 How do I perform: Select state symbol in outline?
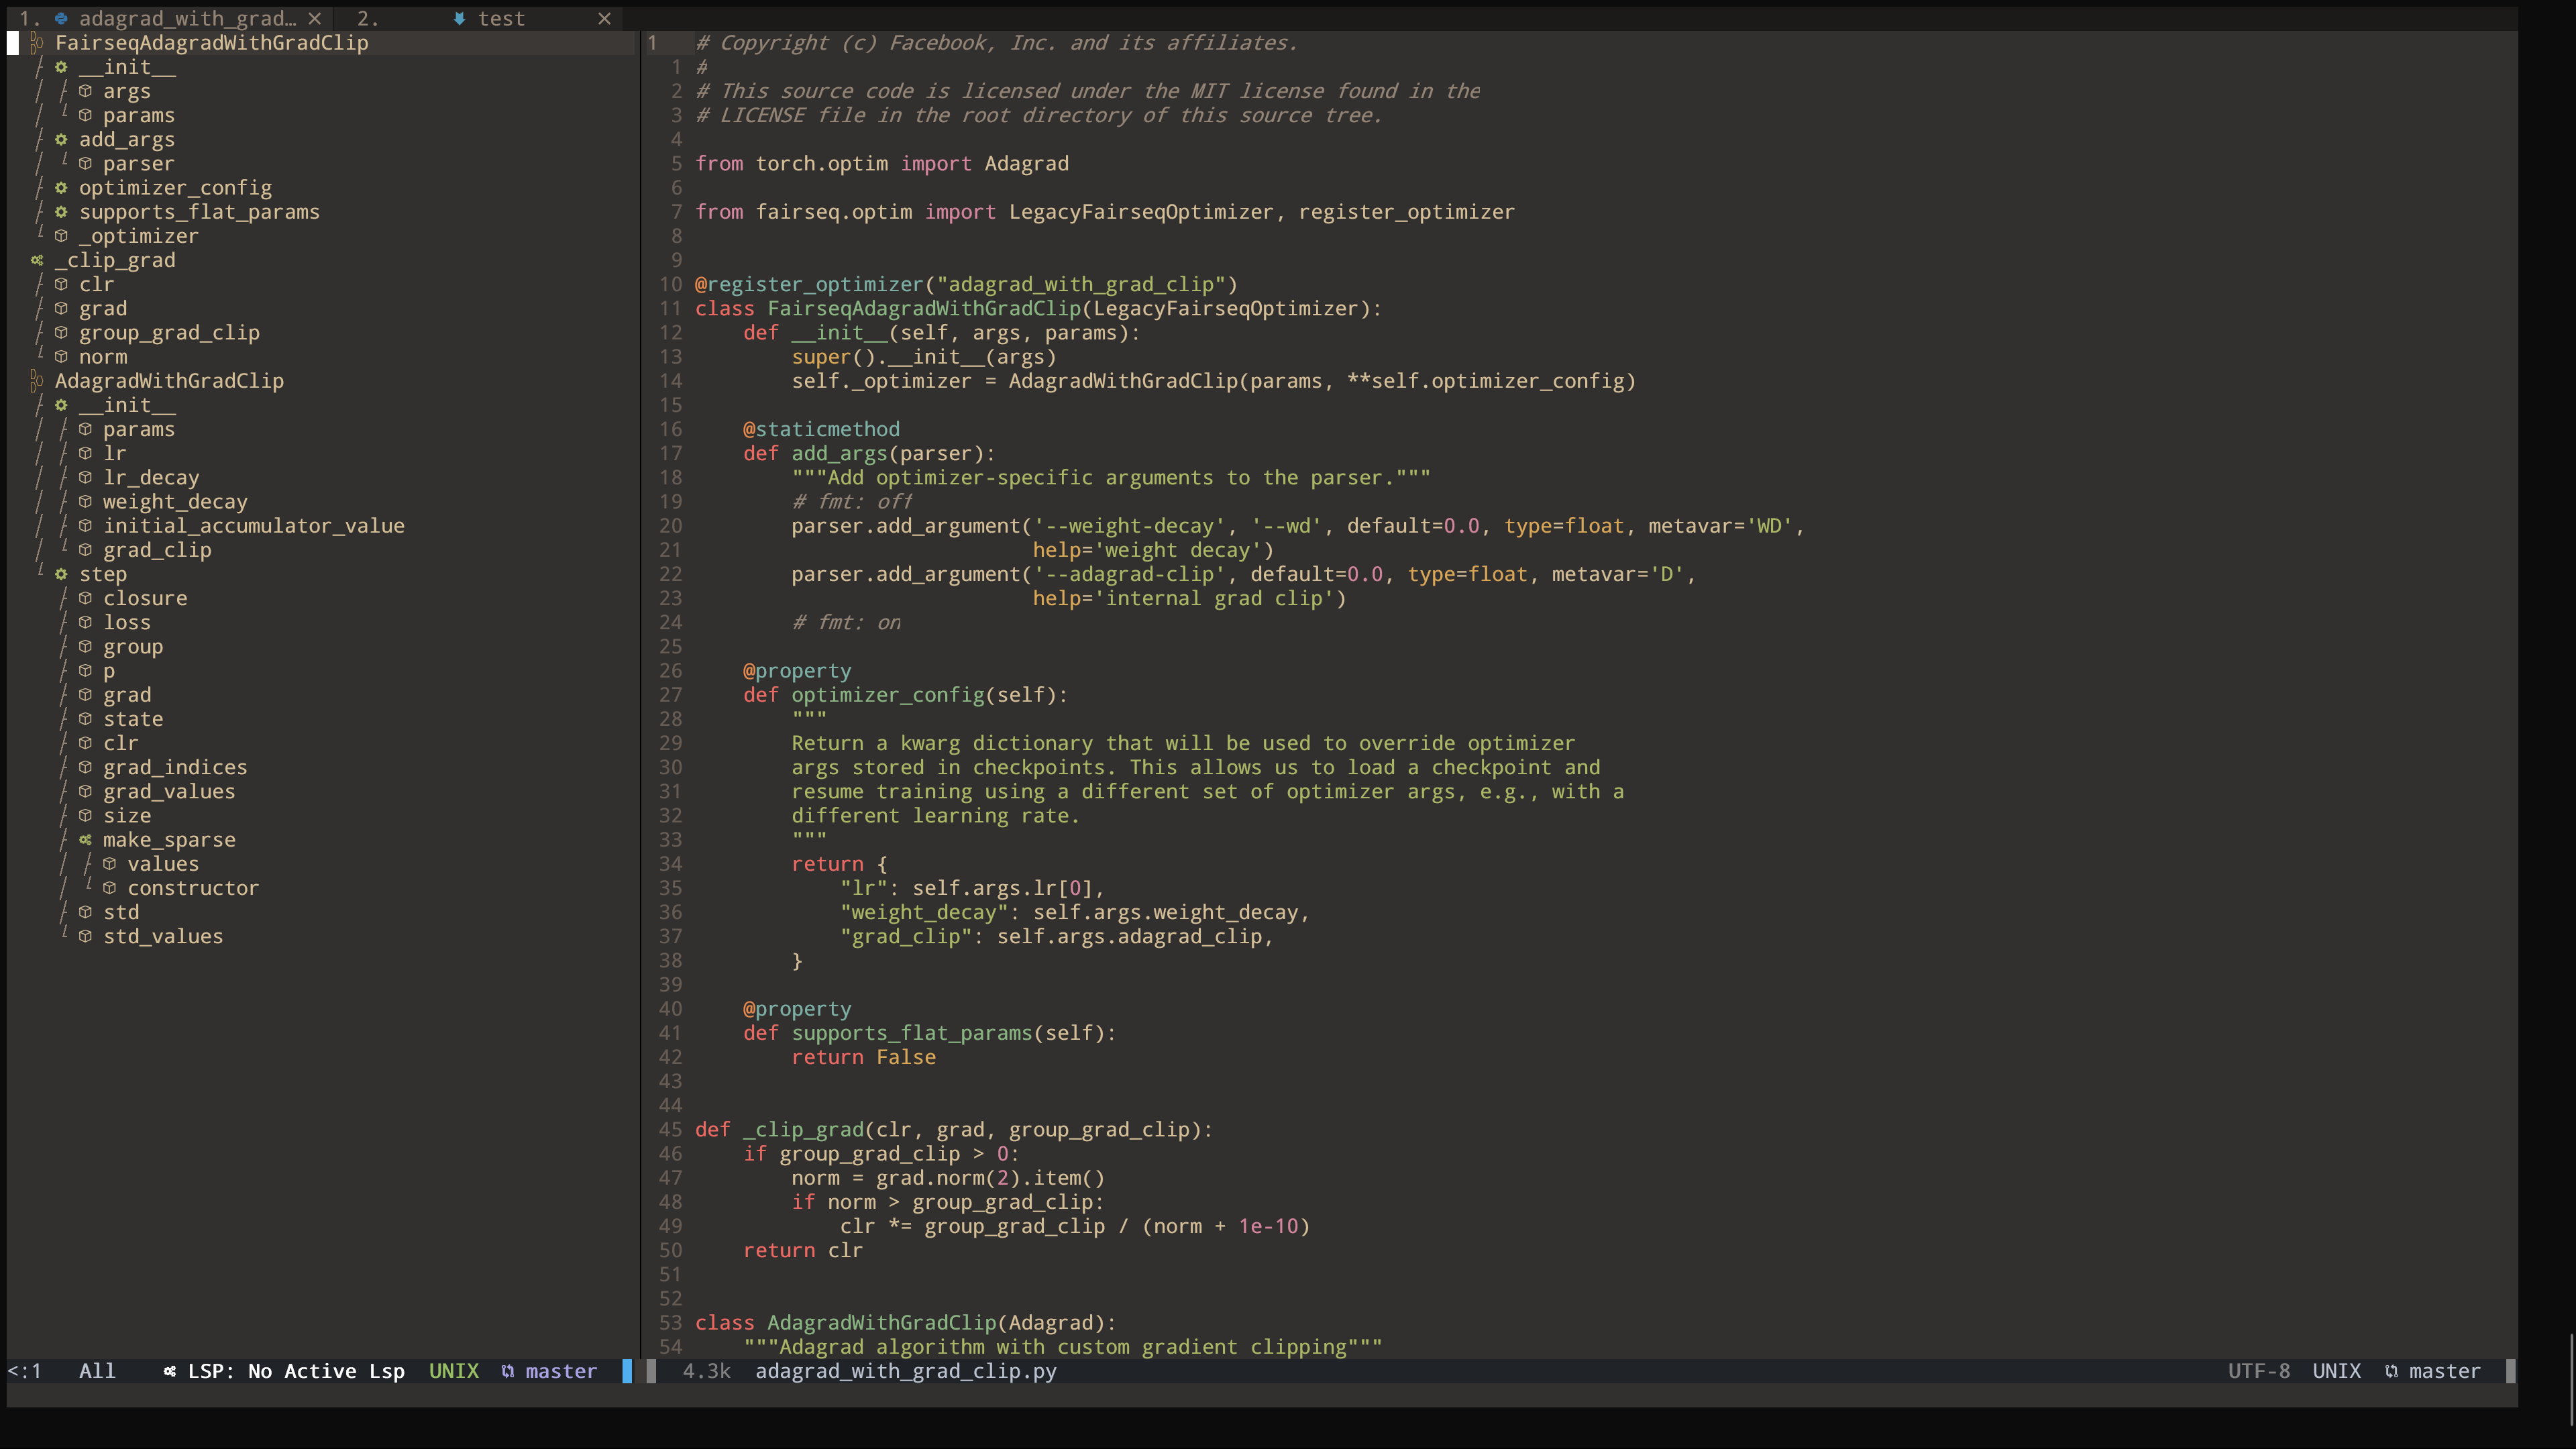pos(133,720)
